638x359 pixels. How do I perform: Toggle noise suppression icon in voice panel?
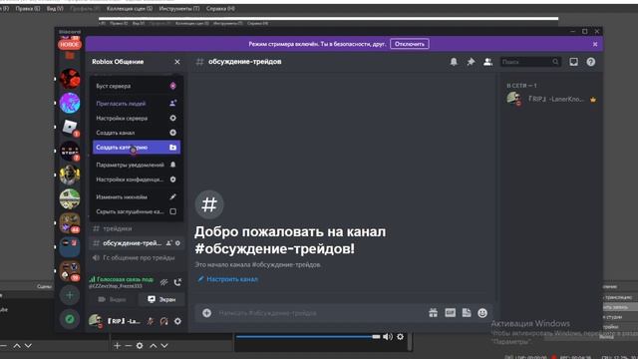(163, 282)
